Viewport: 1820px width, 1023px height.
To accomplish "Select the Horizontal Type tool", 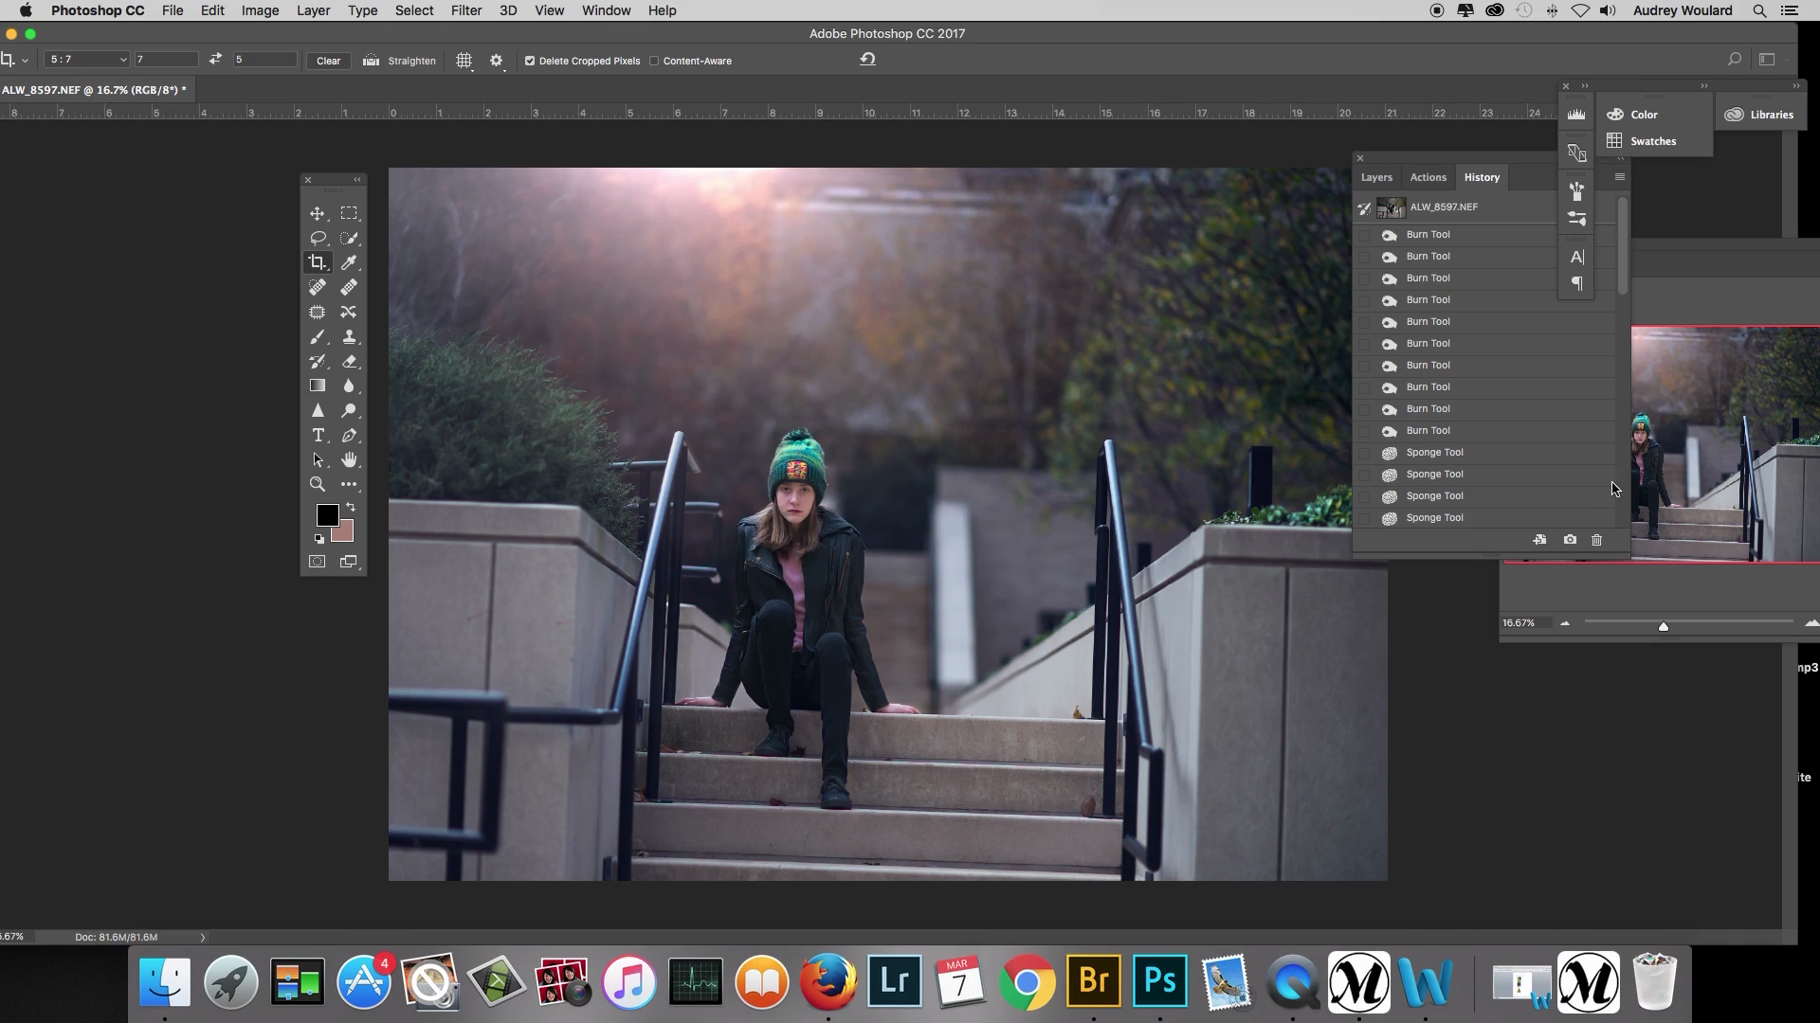I will (x=318, y=435).
